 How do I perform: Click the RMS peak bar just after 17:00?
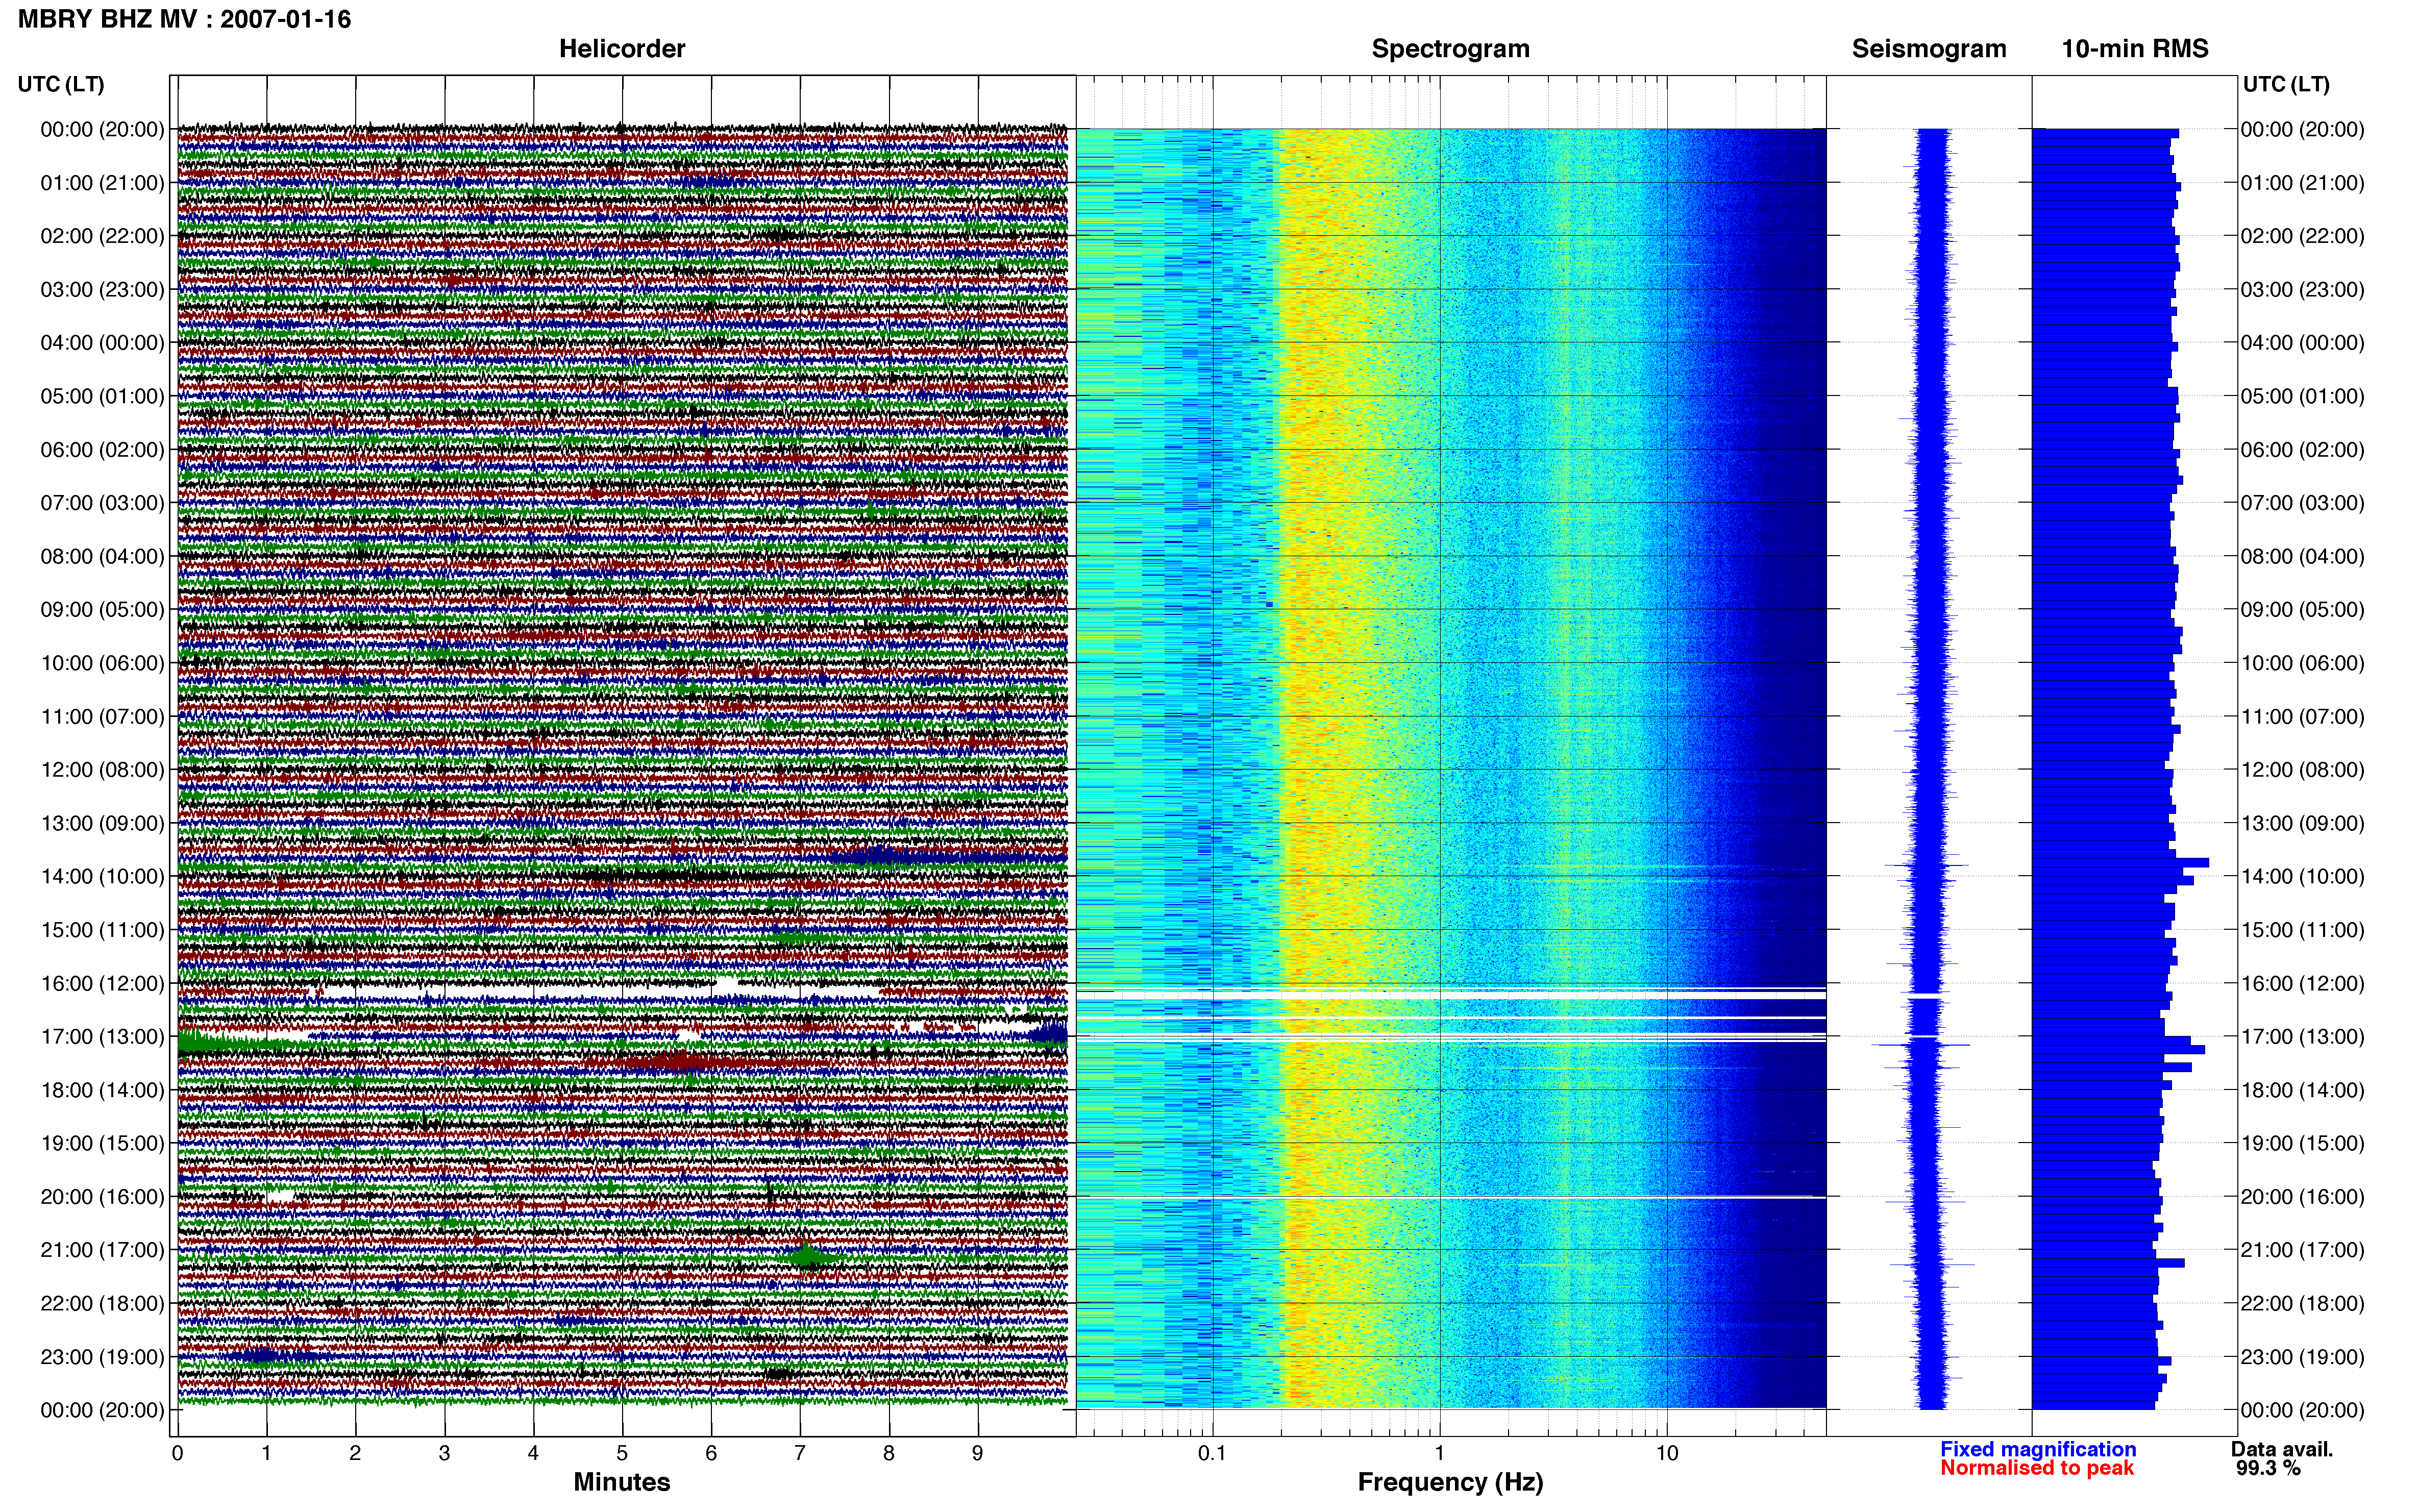(2118, 1049)
